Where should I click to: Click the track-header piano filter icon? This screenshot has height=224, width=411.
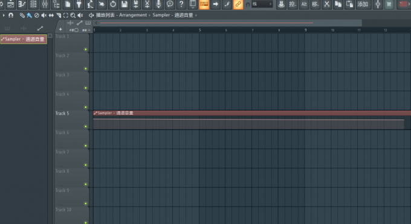click(x=88, y=23)
